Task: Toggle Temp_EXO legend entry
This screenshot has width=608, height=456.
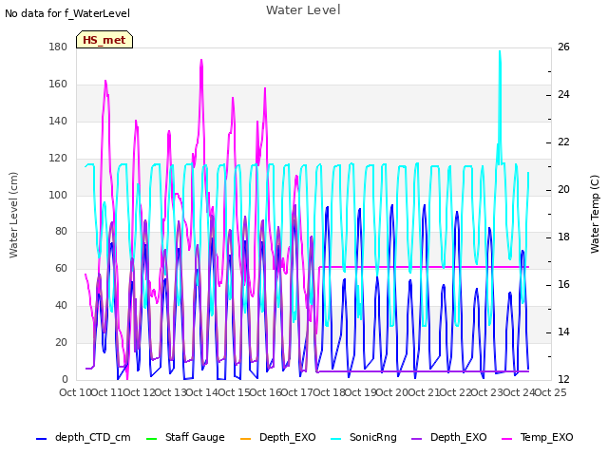Action: point(538,437)
